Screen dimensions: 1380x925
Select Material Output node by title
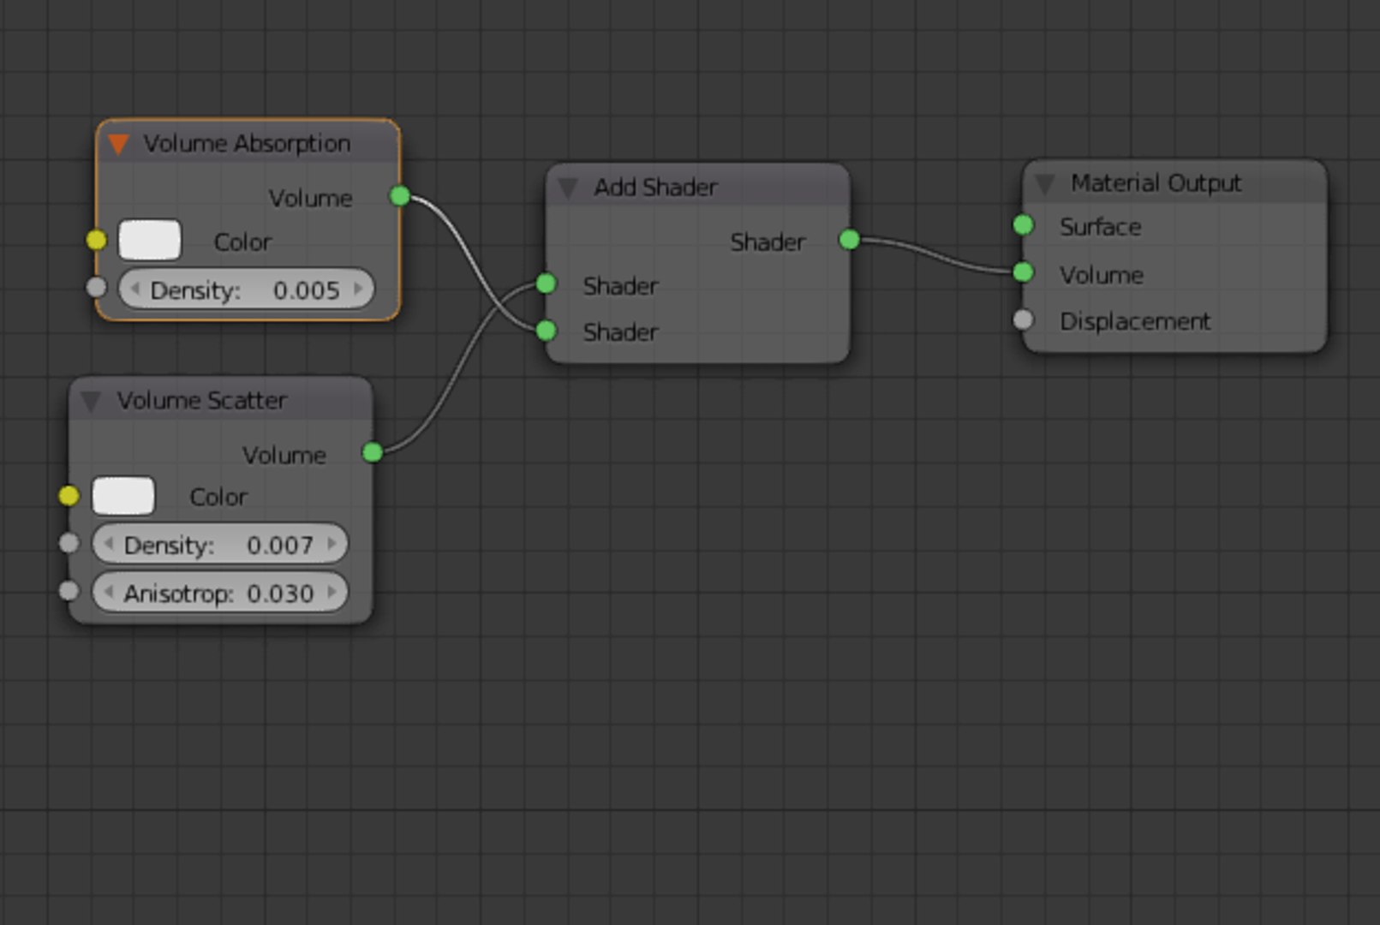[x=1156, y=183]
